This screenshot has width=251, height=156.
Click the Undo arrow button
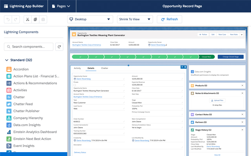(x=8, y=20)
